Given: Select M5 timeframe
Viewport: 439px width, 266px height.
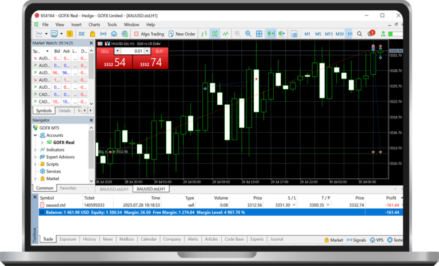Looking at the screenshot, I should click(318, 34).
